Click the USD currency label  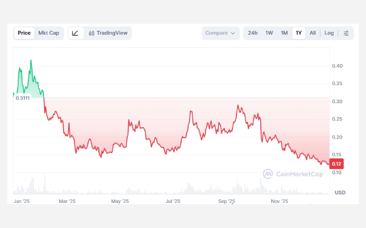pyautogui.click(x=340, y=192)
